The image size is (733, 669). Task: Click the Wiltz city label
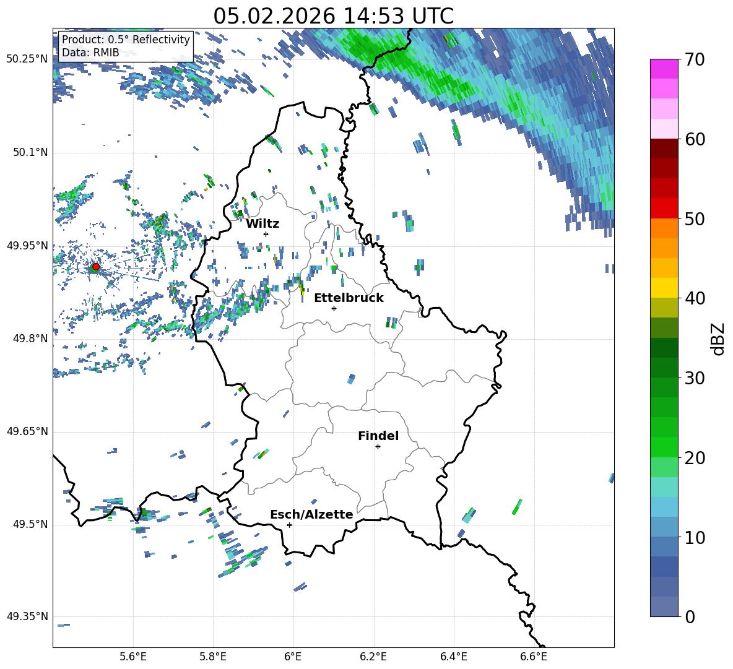[x=262, y=224]
